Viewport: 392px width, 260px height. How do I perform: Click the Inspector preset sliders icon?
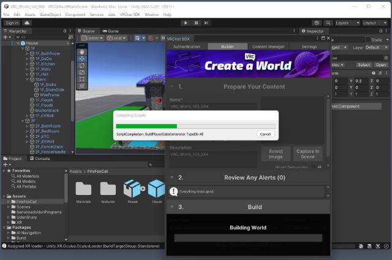pos(380,73)
